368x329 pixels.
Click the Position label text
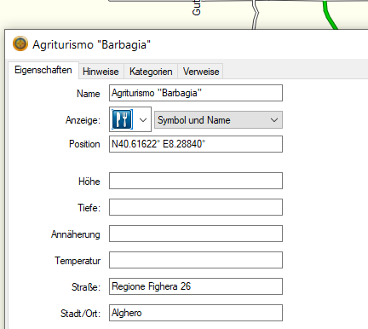[x=84, y=144]
